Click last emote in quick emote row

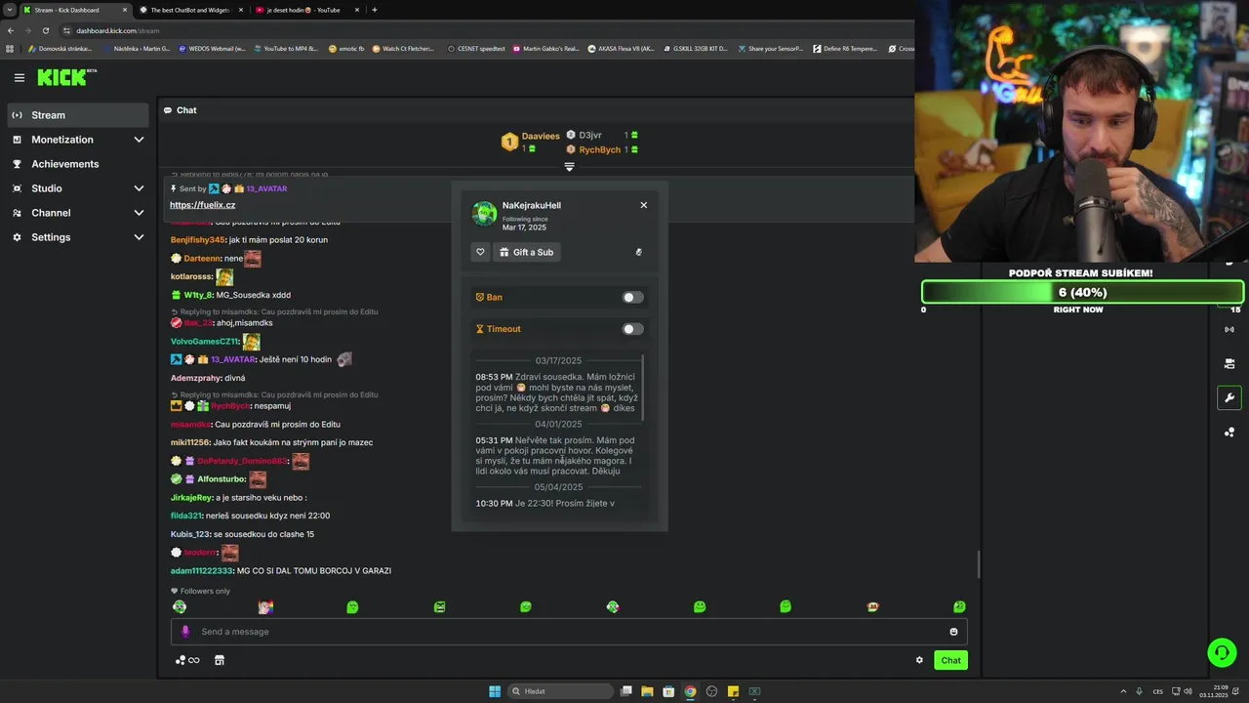pyautogui.click(x=959, y=607)
